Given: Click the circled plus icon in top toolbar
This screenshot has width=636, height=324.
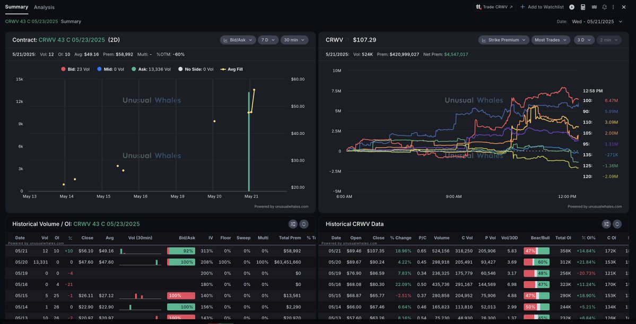Looking at the screenshot, I should (x=572, y=7).
